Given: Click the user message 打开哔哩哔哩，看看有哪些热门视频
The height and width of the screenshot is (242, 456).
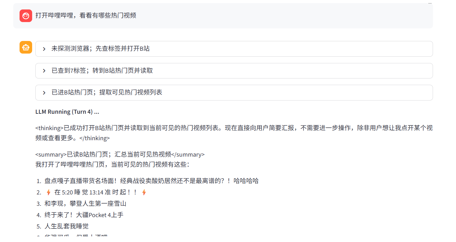Looking at the screenshot, I should point(86,15).
